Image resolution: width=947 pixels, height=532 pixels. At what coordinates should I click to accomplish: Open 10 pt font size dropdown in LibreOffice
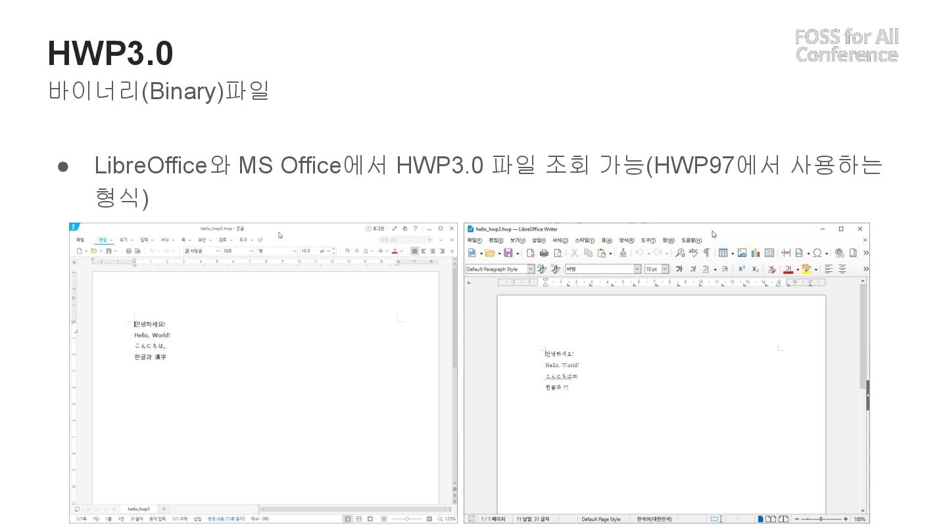pos(665,269)
